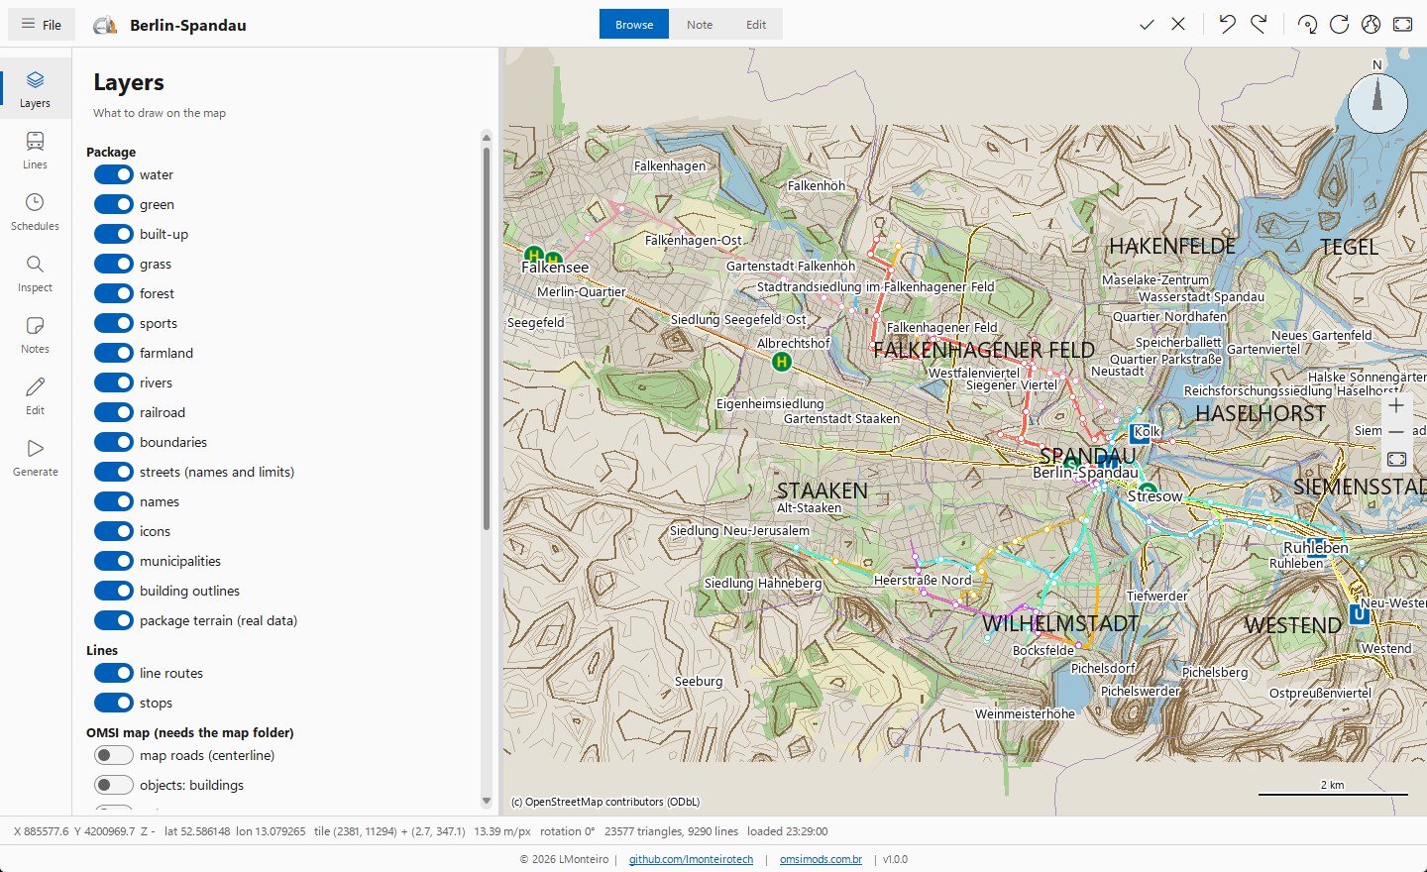The image size is (1427, 872).
Task: Open the Schedules sidebar panel
Action: (35, 212)
